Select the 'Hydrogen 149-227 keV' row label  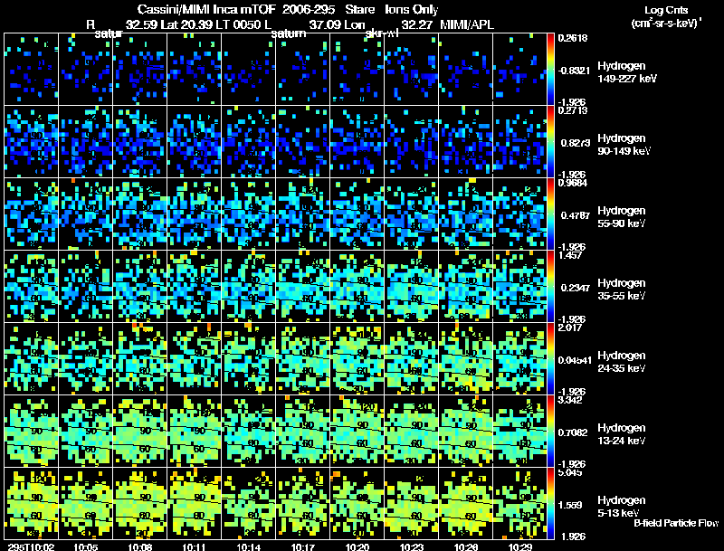[626, 72]
